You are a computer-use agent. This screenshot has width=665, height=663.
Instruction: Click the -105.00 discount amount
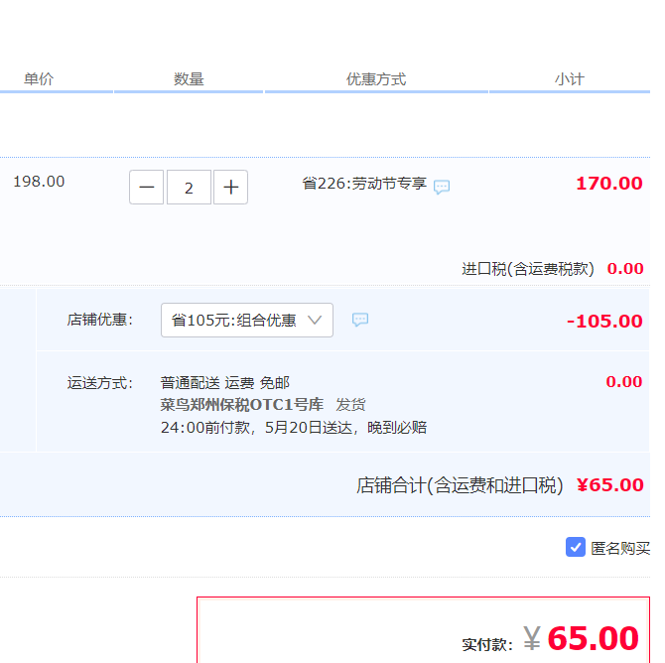604,322
